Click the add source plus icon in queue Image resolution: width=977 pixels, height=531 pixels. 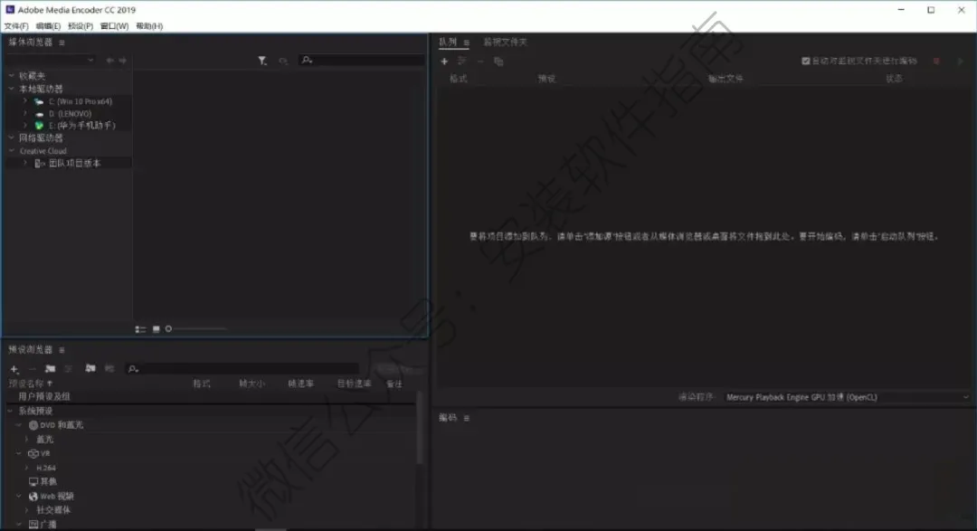click(x=444, y=62)
